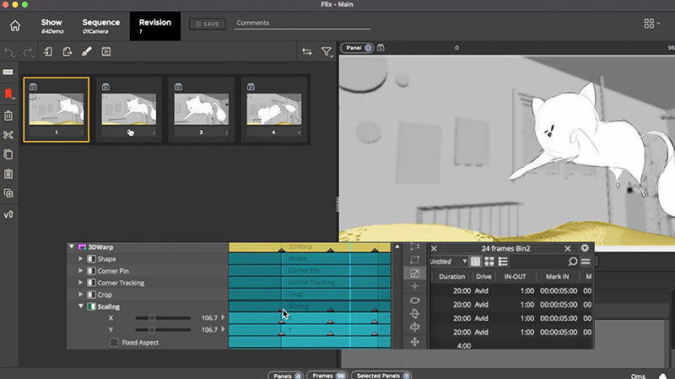Switch to the Show tab

point(52,26)
